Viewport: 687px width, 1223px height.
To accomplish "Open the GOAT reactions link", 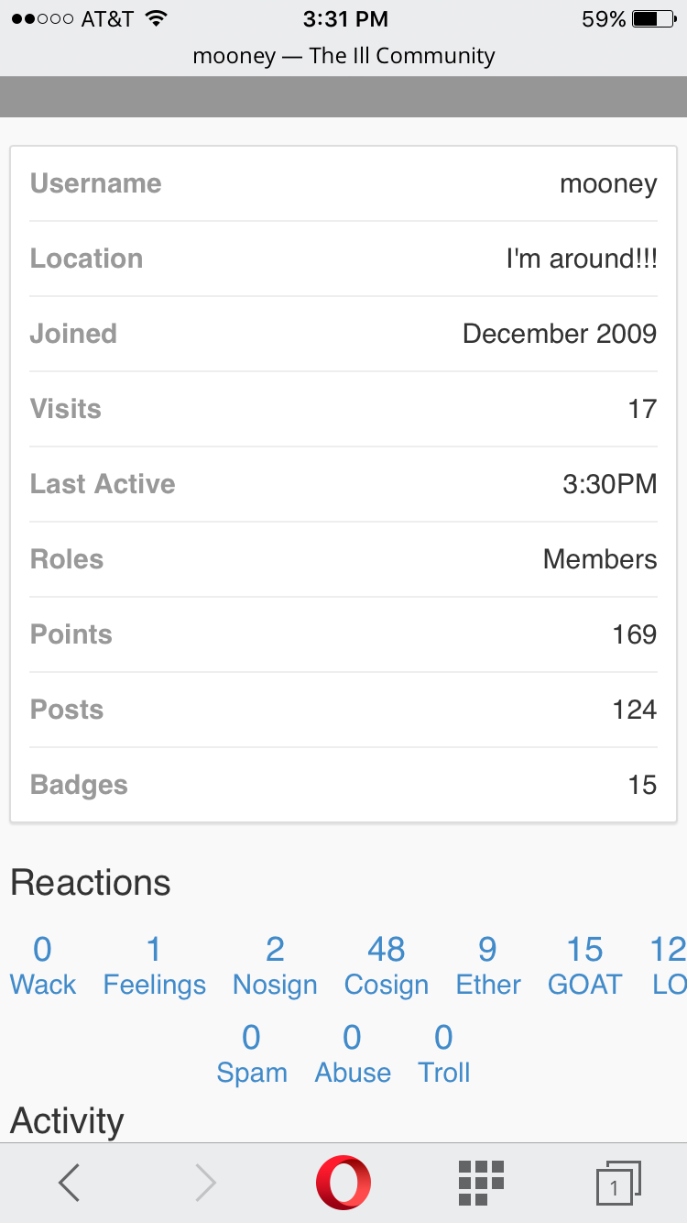I will (x=584, y=966).
